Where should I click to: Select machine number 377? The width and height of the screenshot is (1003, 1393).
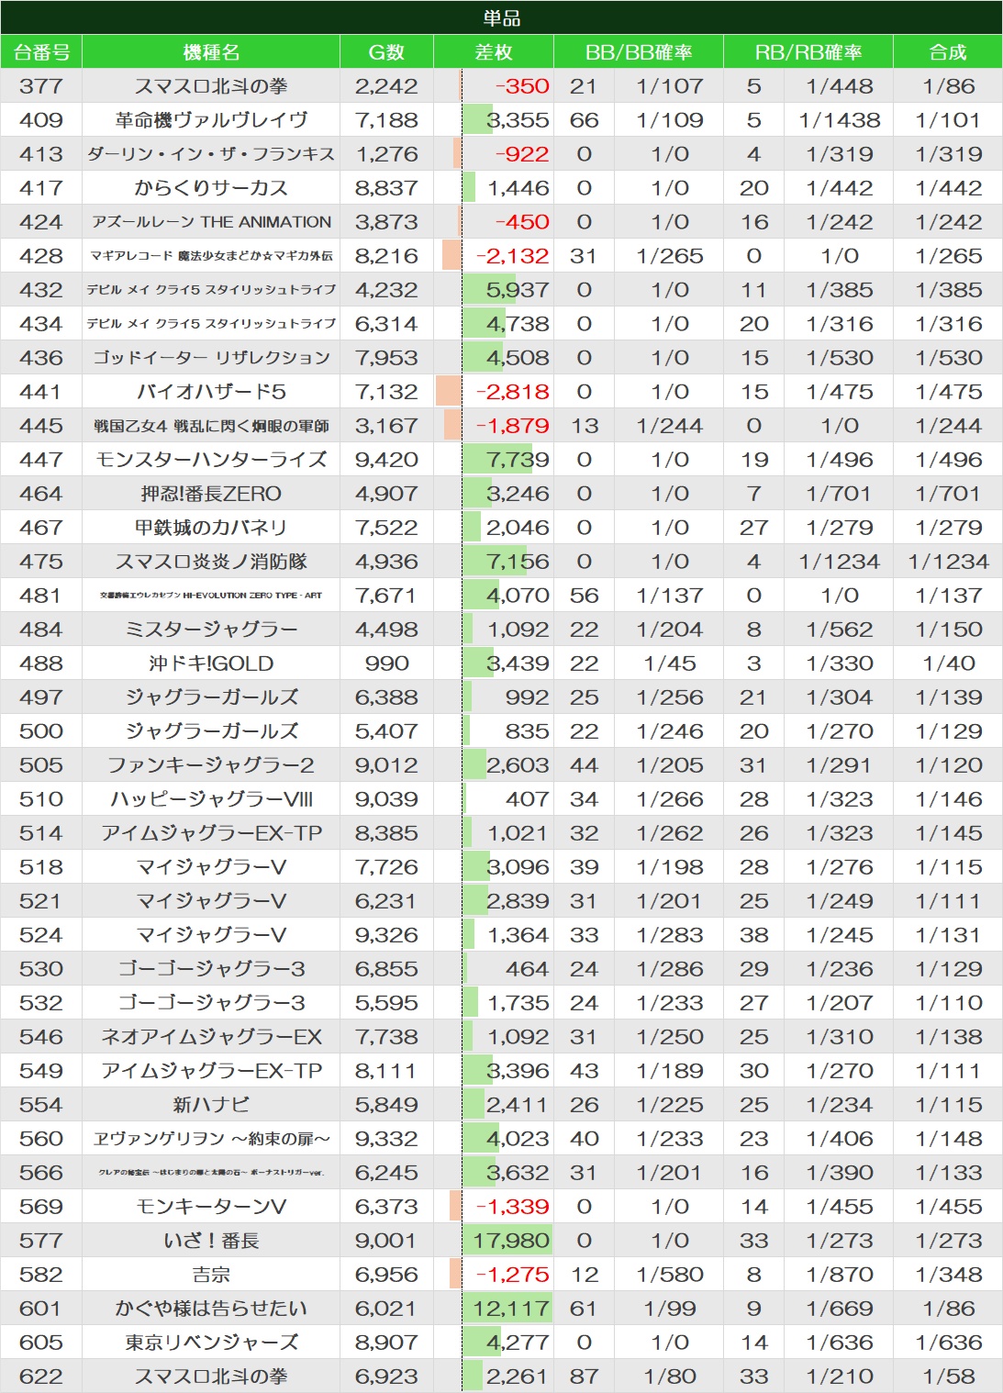click(41, 86)
